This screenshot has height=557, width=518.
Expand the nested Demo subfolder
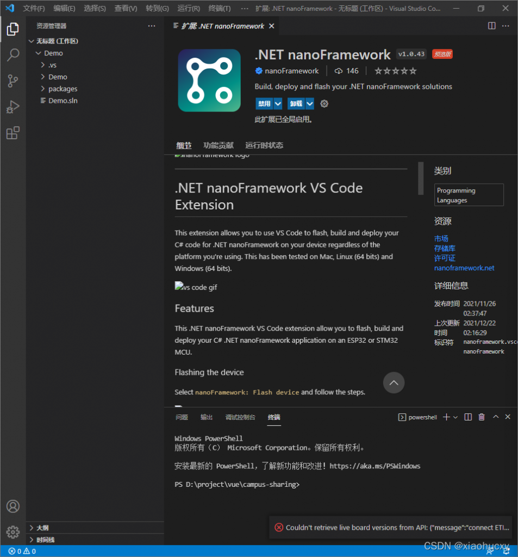point(43,77)
